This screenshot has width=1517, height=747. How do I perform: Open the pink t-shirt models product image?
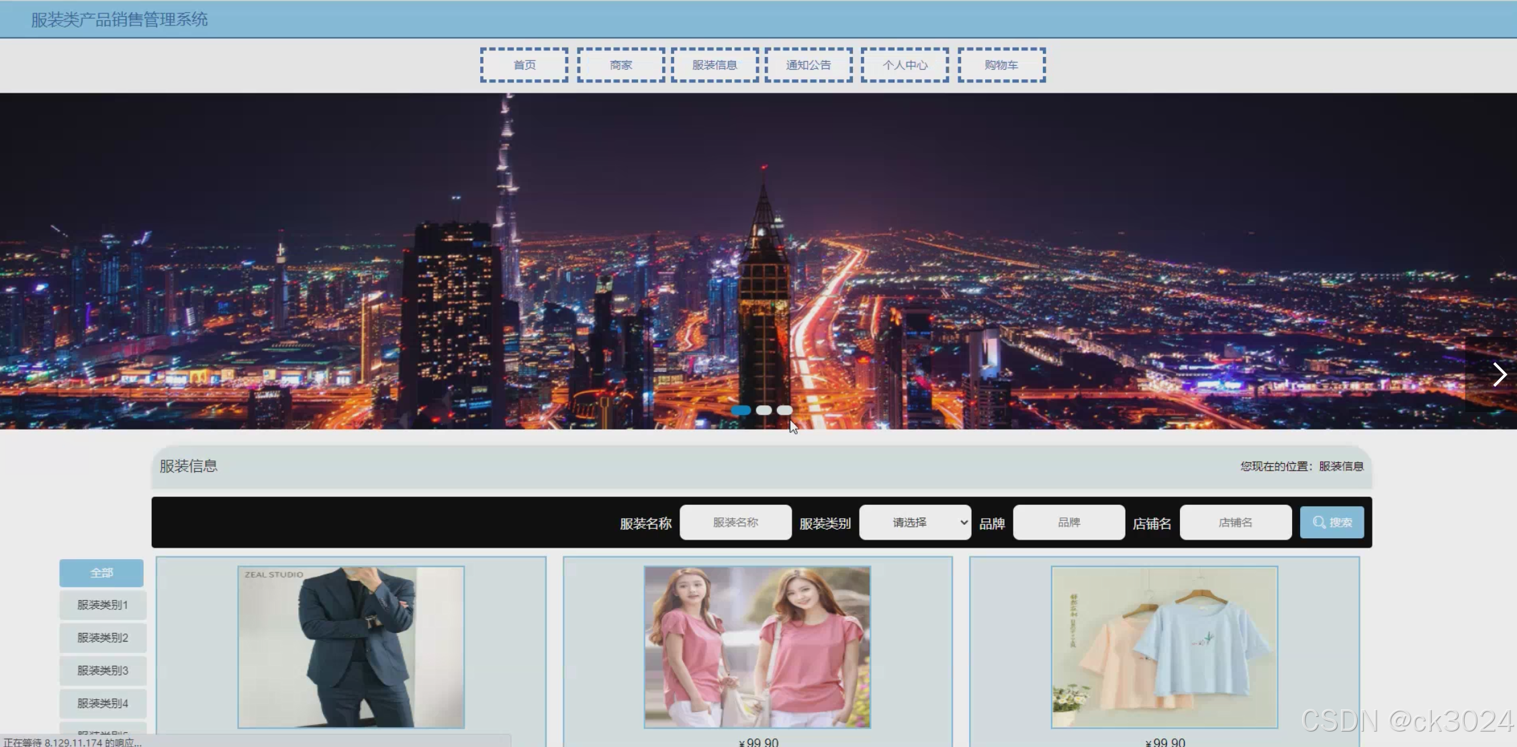click(x=757, y=647)
